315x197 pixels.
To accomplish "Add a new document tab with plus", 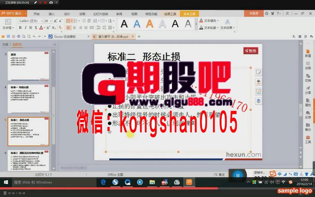I will (139, 37).
